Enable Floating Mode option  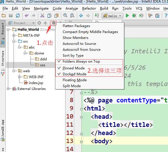point(90,80)
